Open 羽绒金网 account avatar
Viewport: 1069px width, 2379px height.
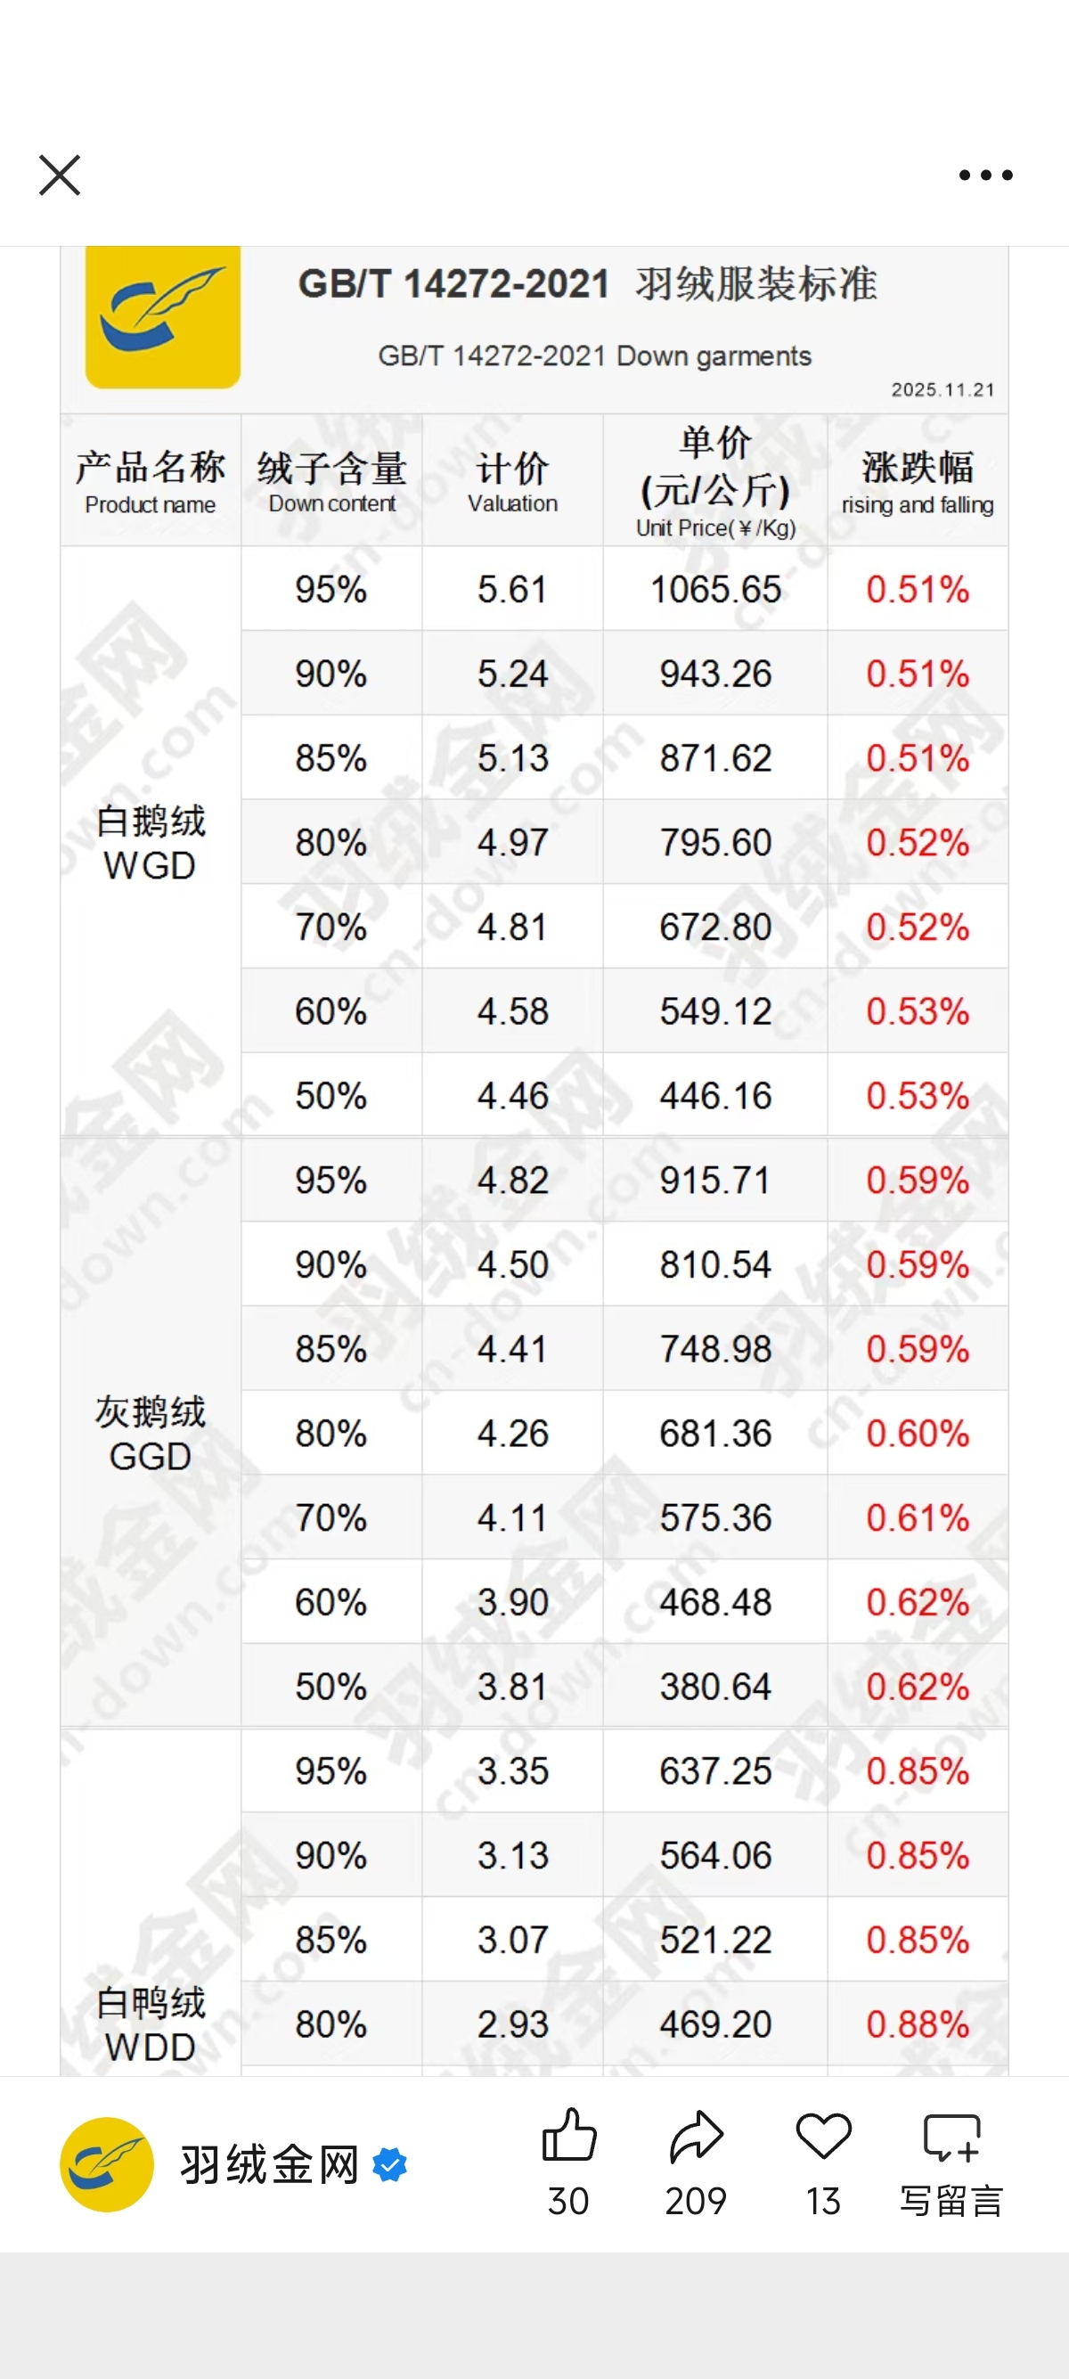[x=107, y=2163]
